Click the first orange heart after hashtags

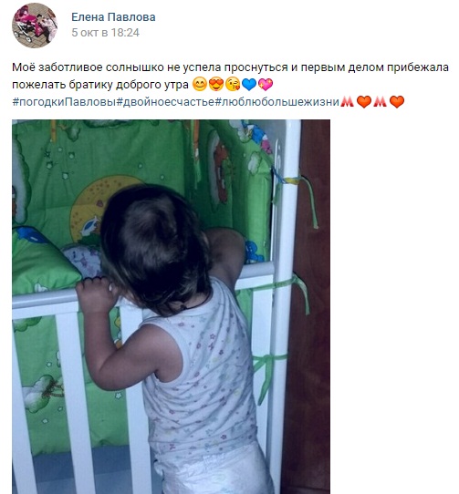(x=364, y=102)
